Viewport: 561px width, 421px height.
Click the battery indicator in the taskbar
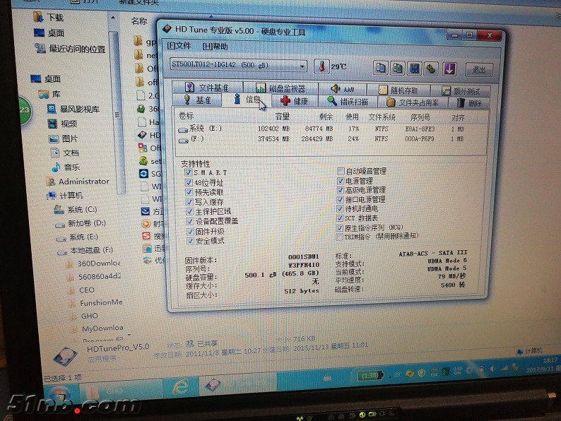(370, 376)
